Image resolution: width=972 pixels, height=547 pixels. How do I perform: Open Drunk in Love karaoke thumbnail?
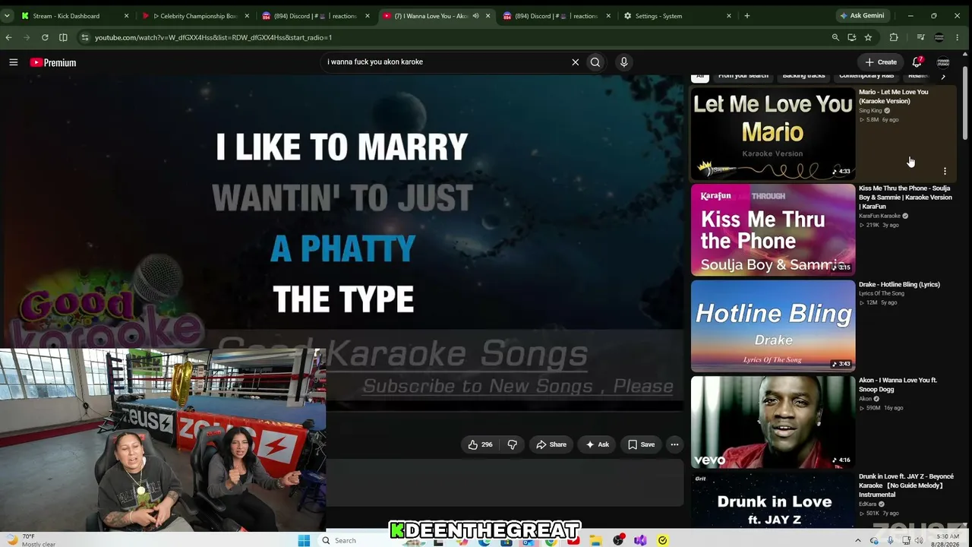[773, 500]
